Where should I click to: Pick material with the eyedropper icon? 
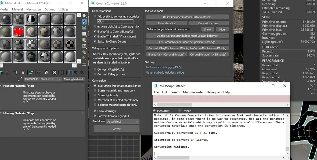click(20, 79)
